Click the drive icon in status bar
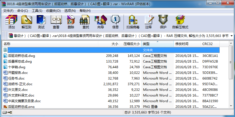The width and height of the screenshot is (235, 117). [x=5, y=112]
